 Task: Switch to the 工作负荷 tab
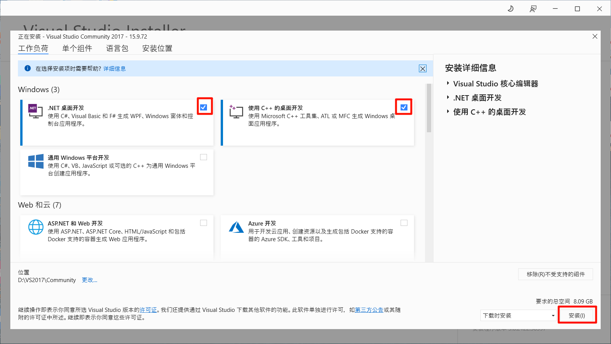(x=33, y=49)
